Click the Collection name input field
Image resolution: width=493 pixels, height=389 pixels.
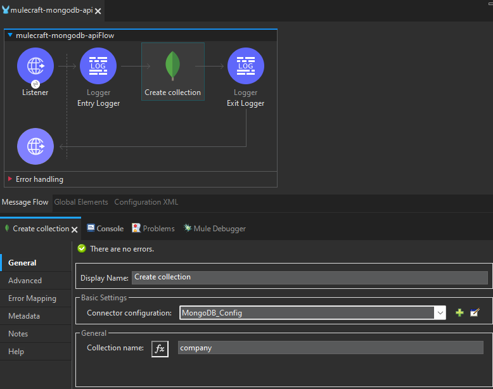click(x=330, y=348)
